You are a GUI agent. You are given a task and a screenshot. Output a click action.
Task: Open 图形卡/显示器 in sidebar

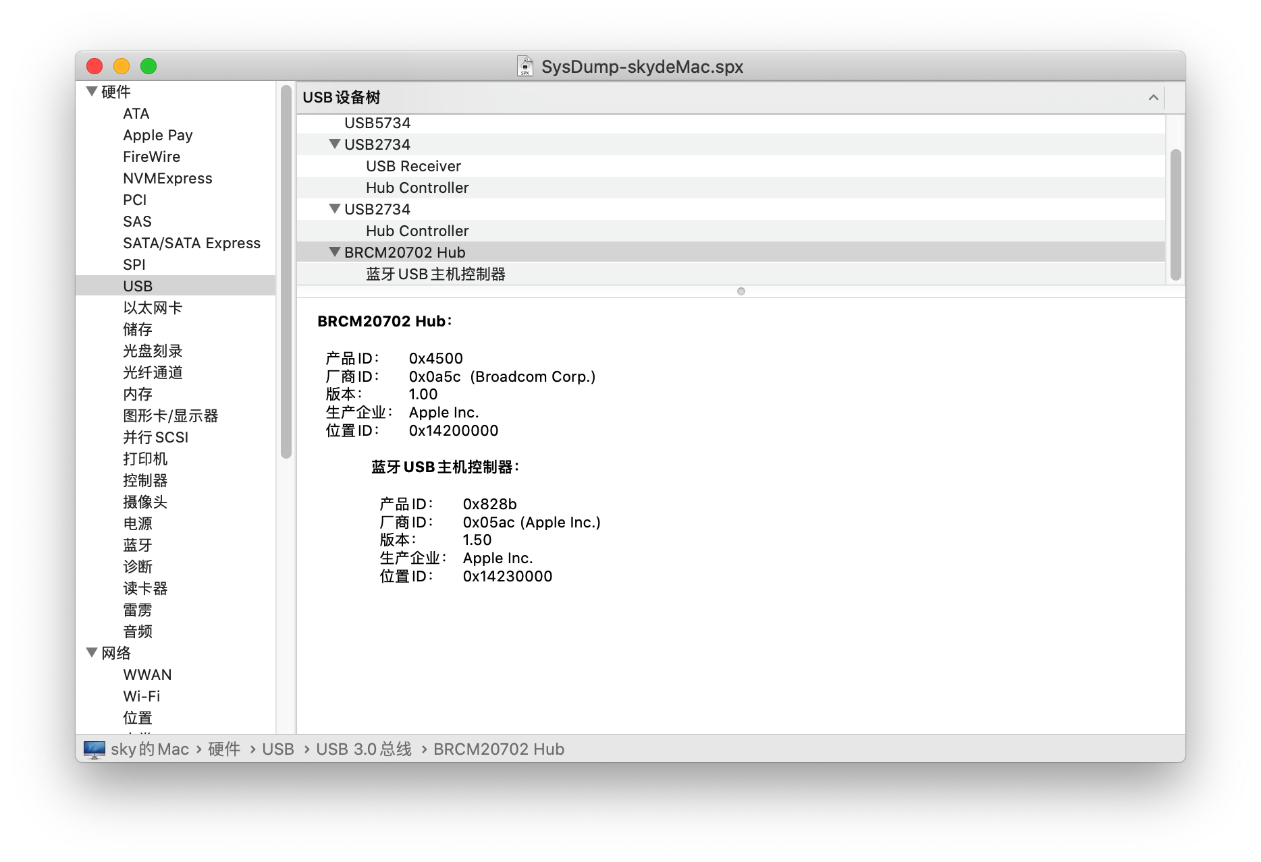(171, 415)
